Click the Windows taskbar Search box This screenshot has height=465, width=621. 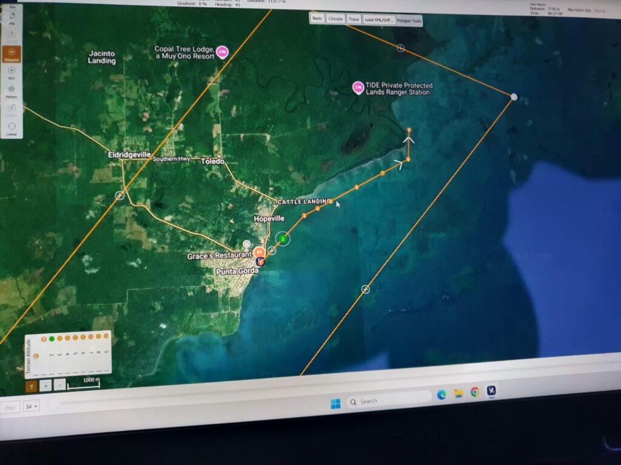[x=388, y=400]
